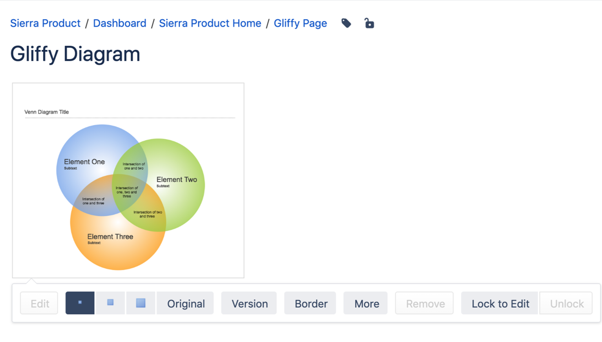
Task: Click the Edit button
Action: point(39,304)
